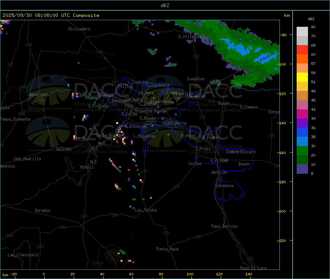This screenshot has width=330, height=279.
Task: Click the -140 km vertical axis tick label
Action: (x=282, y=123)
